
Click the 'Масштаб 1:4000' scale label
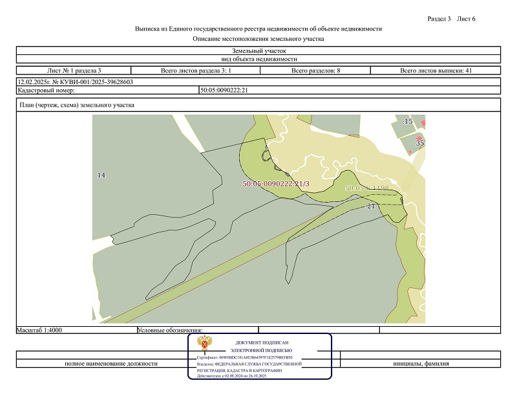39,330
